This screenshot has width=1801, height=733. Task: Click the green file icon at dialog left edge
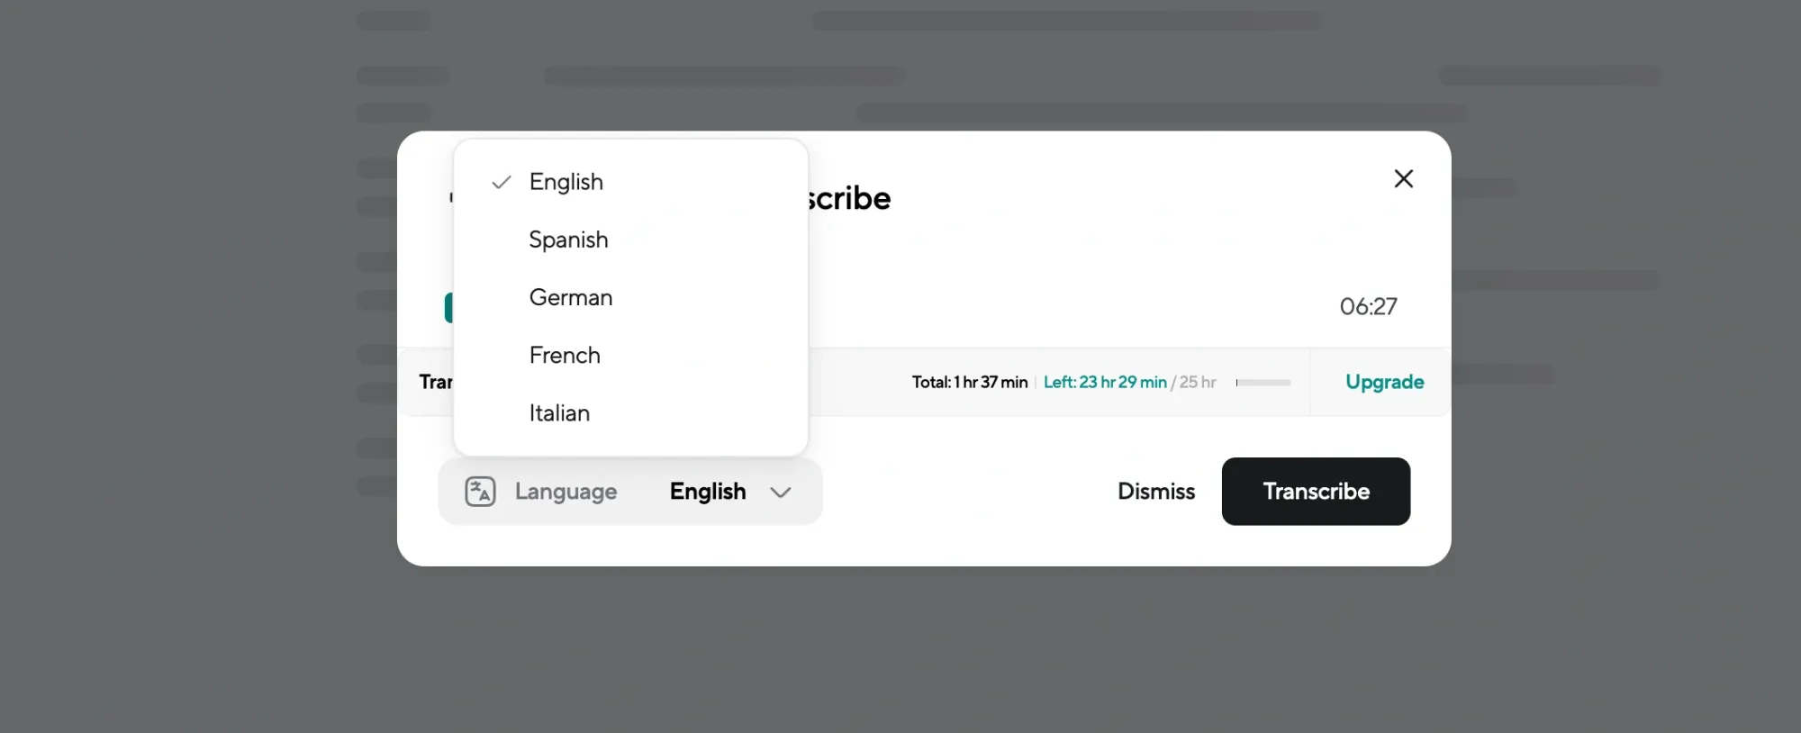tap(448, 308)
